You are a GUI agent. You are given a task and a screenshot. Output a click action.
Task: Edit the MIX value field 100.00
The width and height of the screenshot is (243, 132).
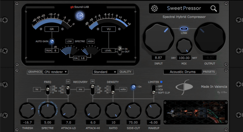click(184, 58)
